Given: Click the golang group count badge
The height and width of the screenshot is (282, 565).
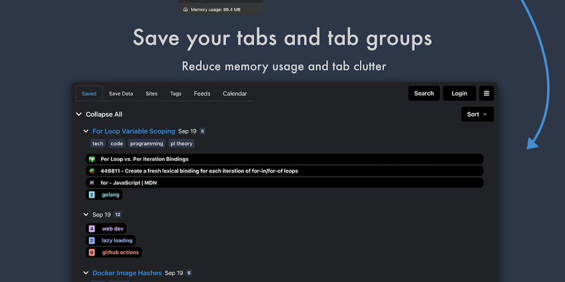Looking at the screenshot, I should click(x=92, y=194).
